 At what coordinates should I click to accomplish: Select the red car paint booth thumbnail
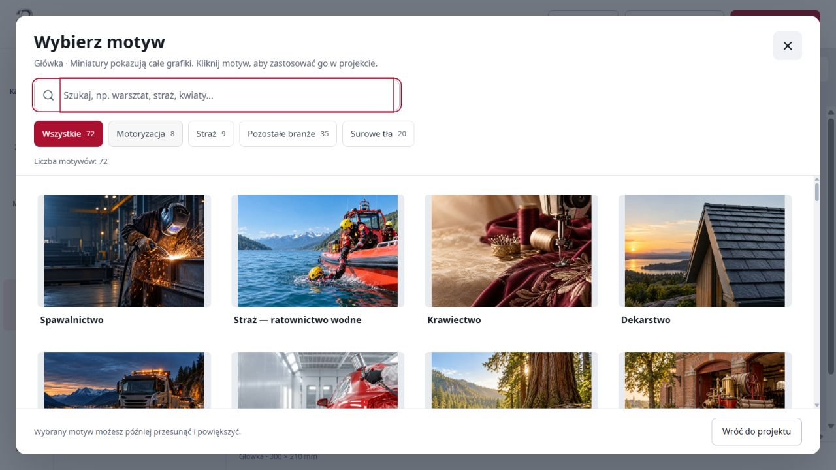point(317,380)
